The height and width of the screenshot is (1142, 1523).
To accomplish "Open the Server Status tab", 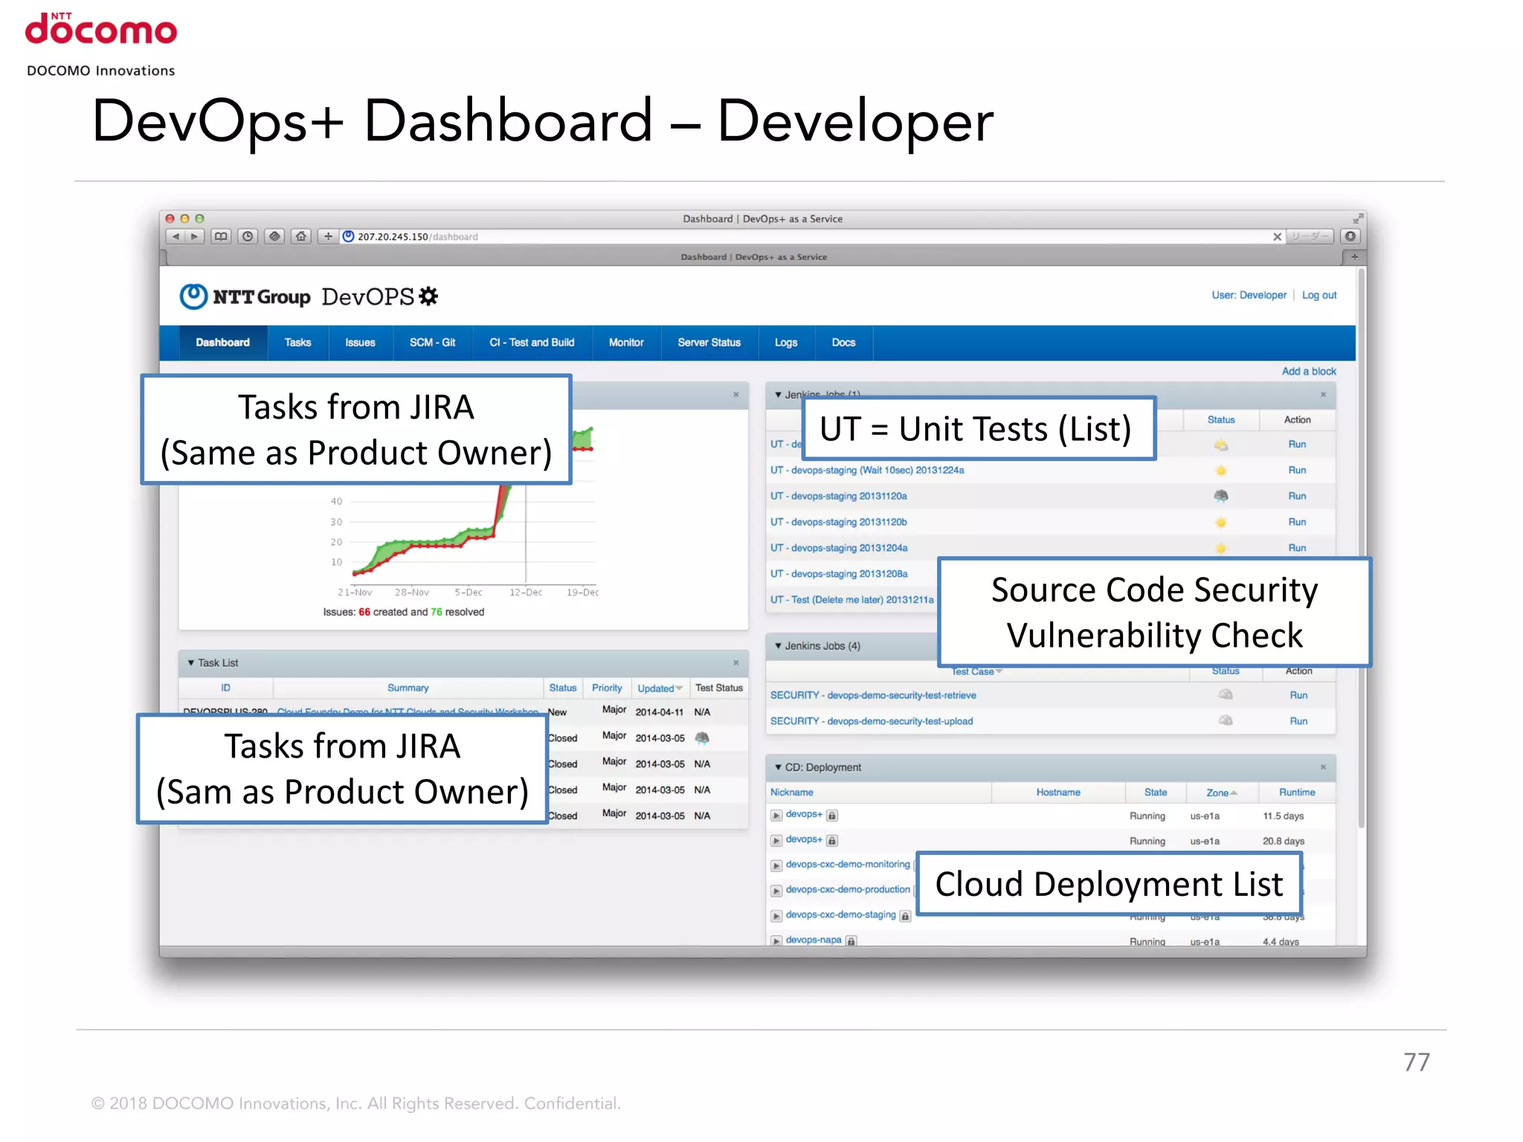I will point(709,343).
